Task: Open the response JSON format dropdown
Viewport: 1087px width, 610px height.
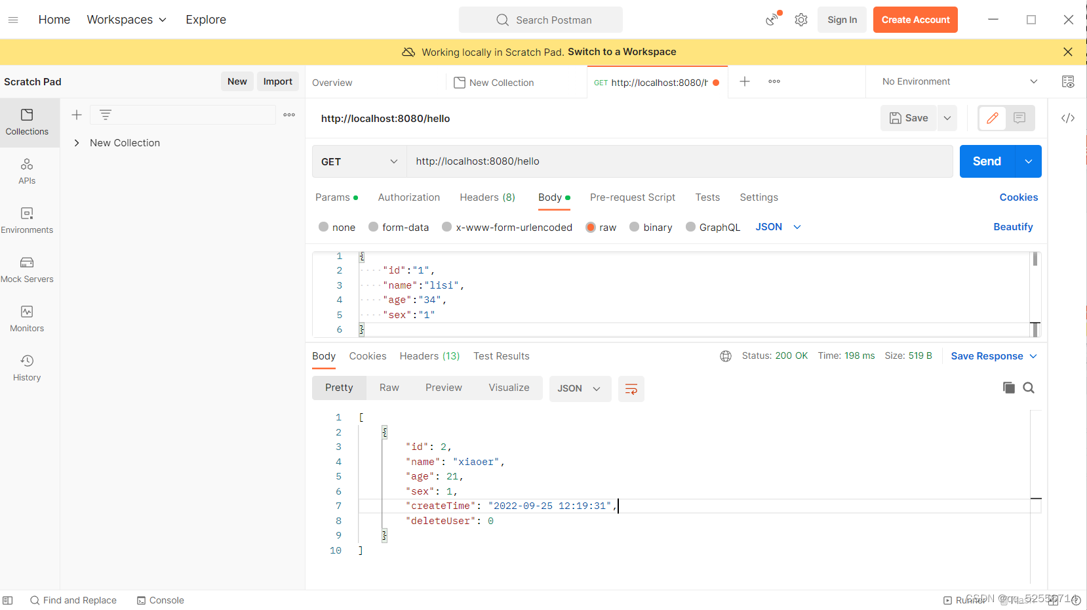Action: pyautogui.click(x=580, y=389)
